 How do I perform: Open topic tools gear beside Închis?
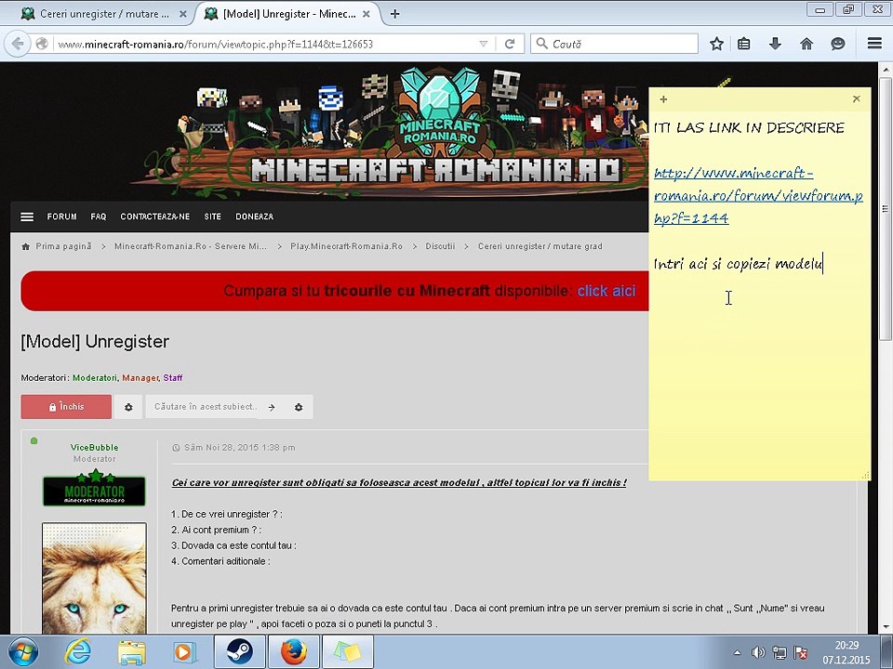128,407
